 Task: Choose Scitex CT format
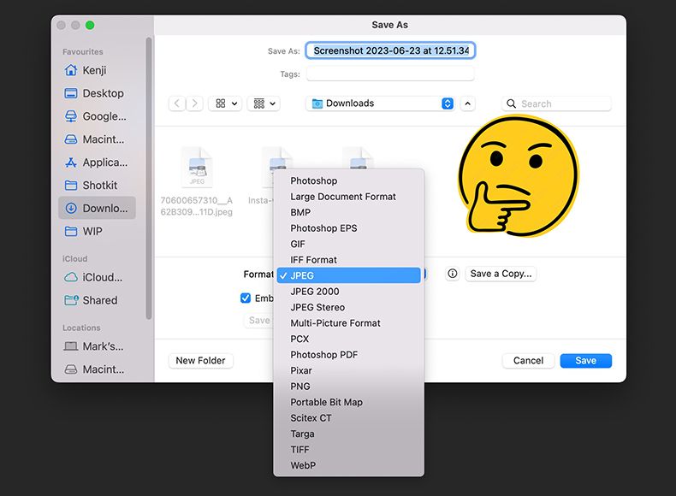coord(348,418)
